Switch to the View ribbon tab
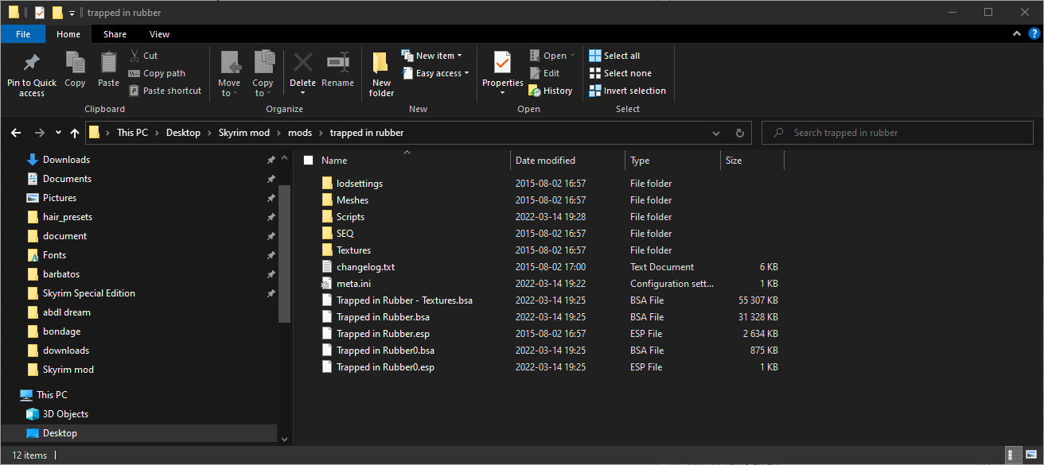The width and height of the screenshot is (1044, 465). click(159, 34)
